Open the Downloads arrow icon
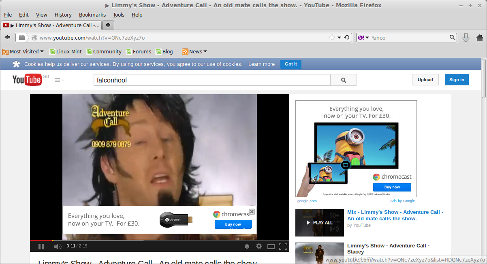487x264 pixels. 466,38
